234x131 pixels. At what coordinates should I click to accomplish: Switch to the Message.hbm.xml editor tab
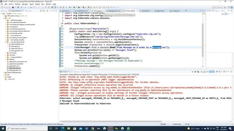[x=114, y=11]
